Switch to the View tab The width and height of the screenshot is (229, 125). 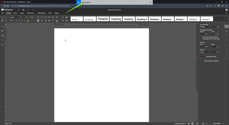pyautogui.click(x=50, y=13)
